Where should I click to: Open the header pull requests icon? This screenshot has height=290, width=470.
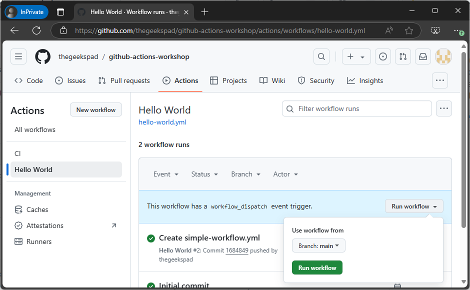(x=403, y=56)
